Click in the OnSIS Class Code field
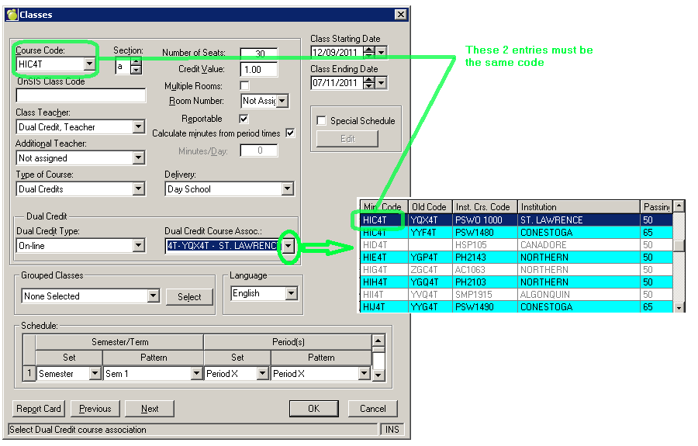This screenshot has height=446, width=698. (x=81, y=96)
